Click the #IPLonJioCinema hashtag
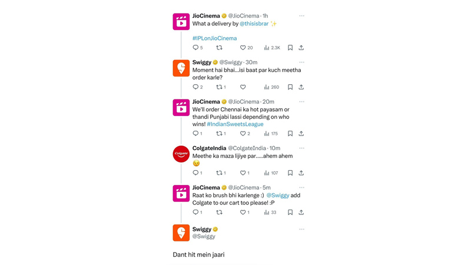This screenshot has width=471, height=265. tap(214, 38)
